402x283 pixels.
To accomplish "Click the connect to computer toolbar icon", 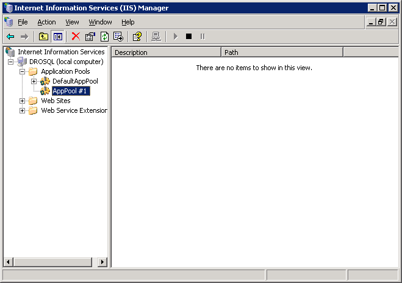I will (156, 37).
